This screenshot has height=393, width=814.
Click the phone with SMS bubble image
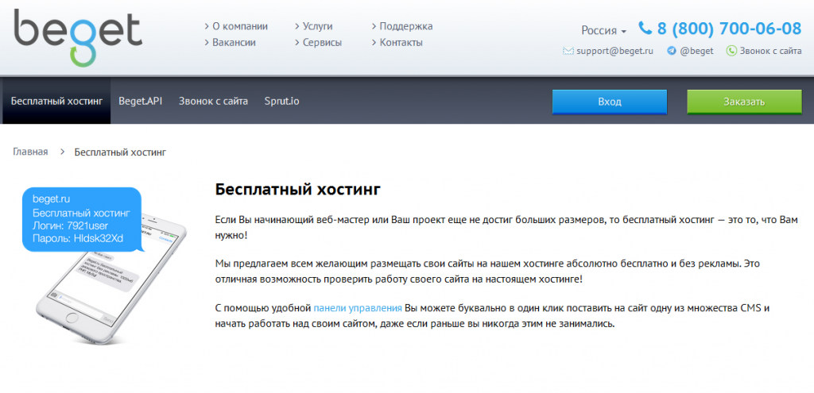(x=104, y=265)
